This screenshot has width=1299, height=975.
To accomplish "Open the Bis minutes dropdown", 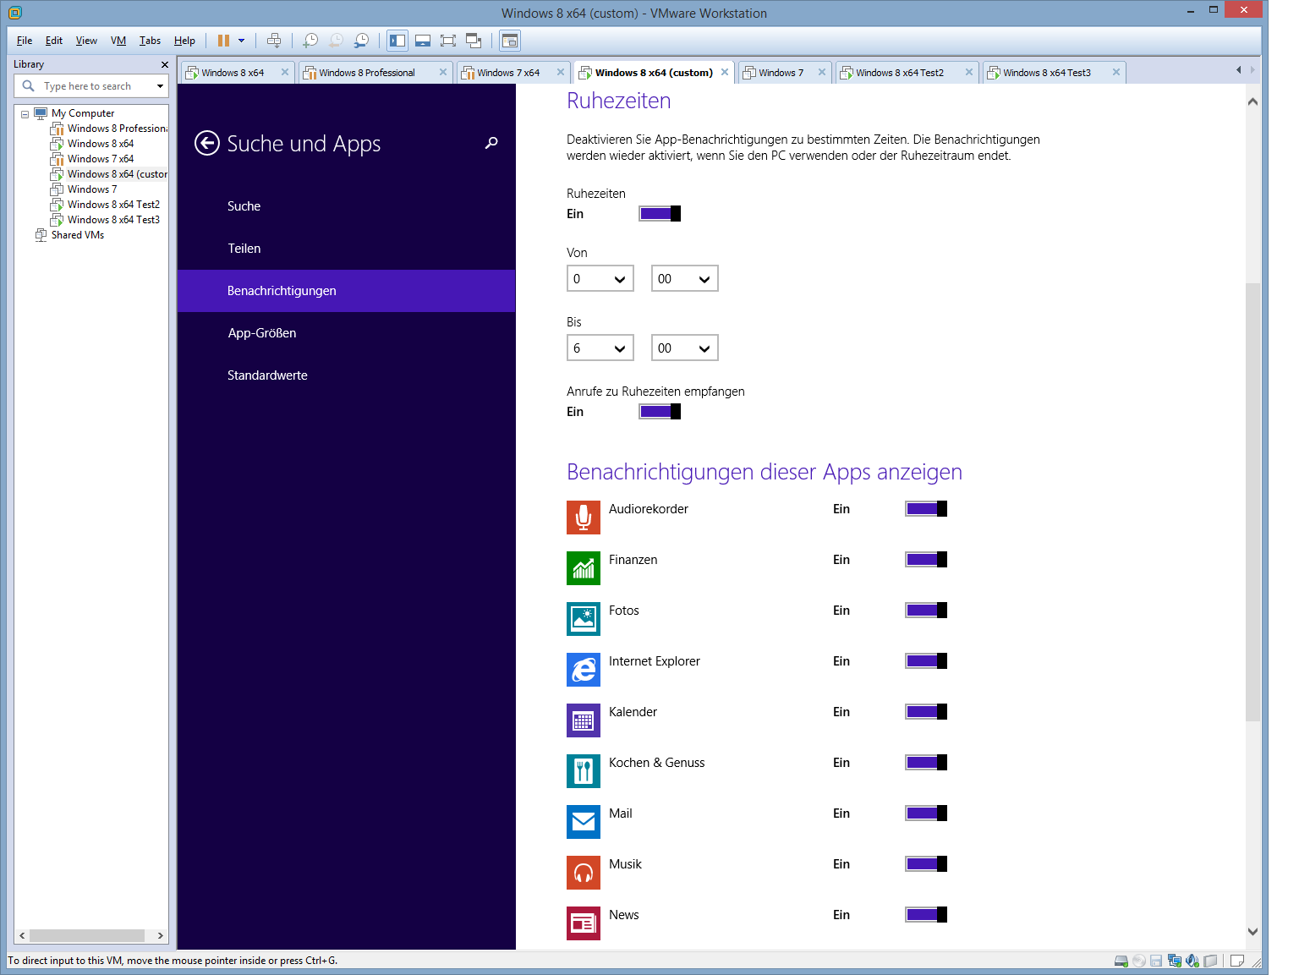I will click(685, 348).
